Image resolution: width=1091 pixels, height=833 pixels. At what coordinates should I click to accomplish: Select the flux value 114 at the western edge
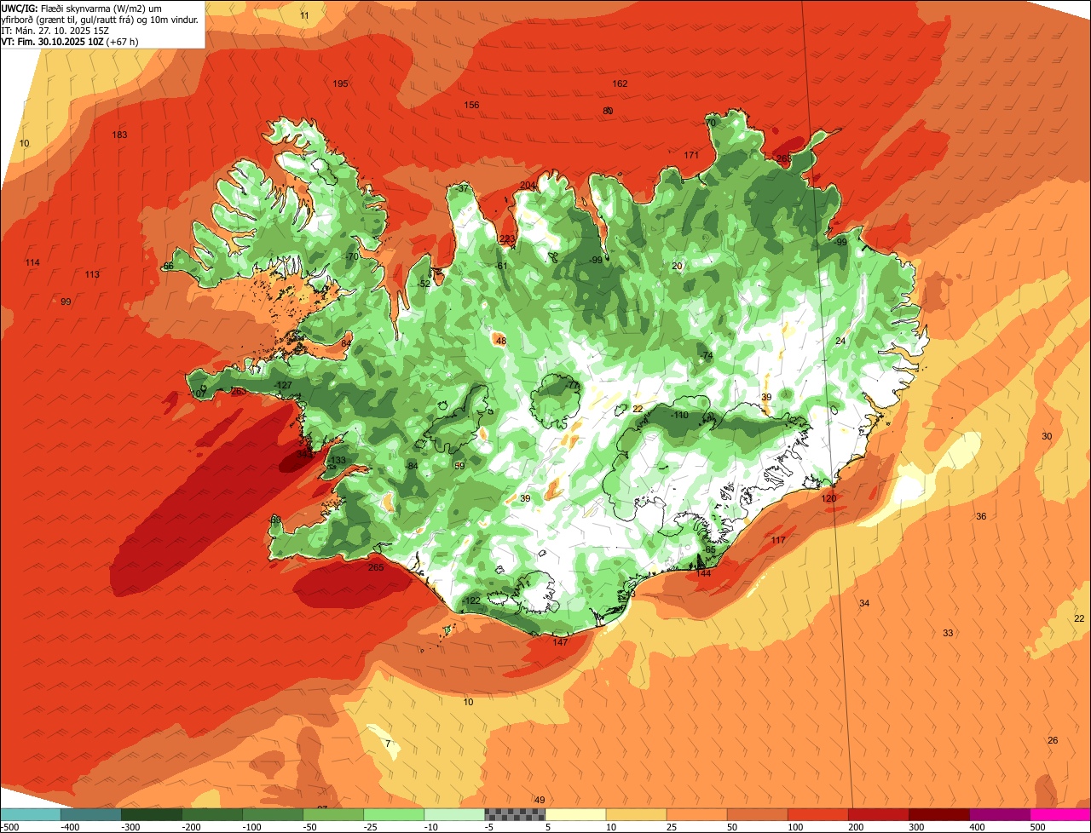[32, 262]
